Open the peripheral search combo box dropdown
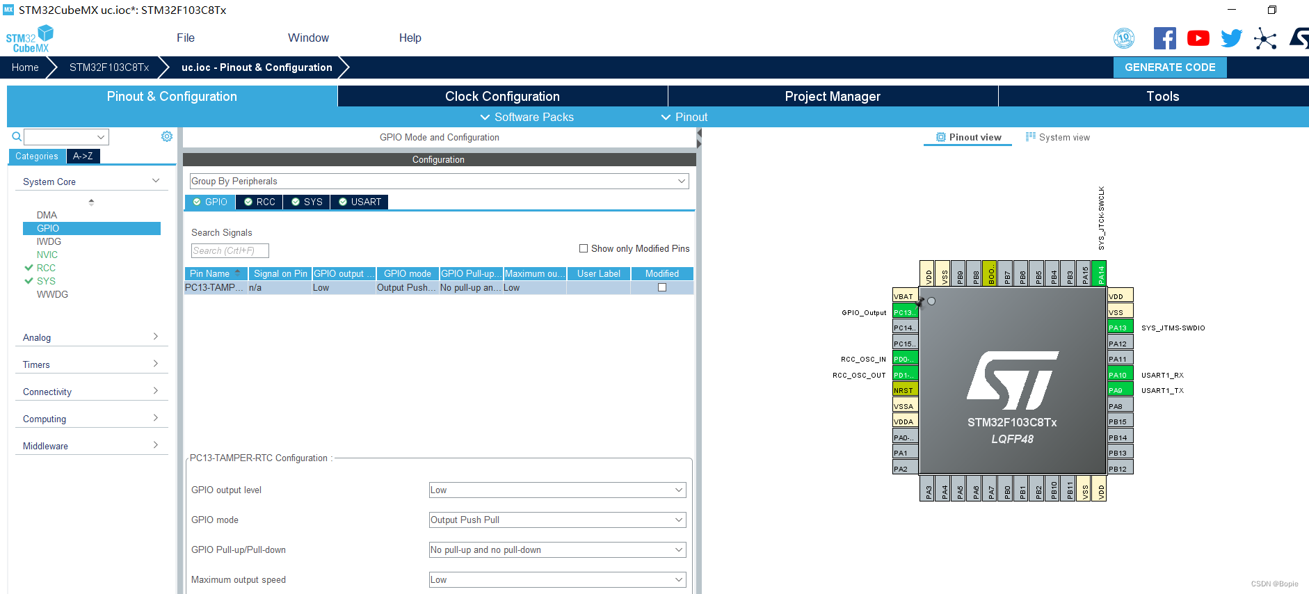Viewport: 1309px width, 594px height. tap(101, 137)
